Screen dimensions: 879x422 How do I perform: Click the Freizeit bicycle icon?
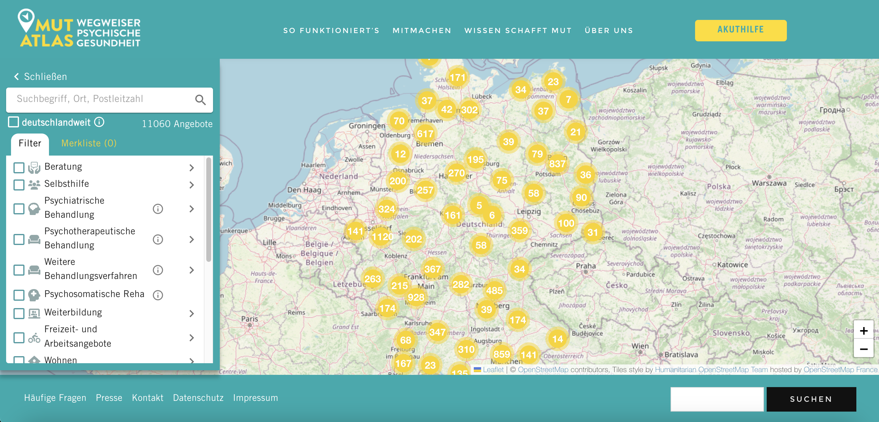click(x=34, y=338)
